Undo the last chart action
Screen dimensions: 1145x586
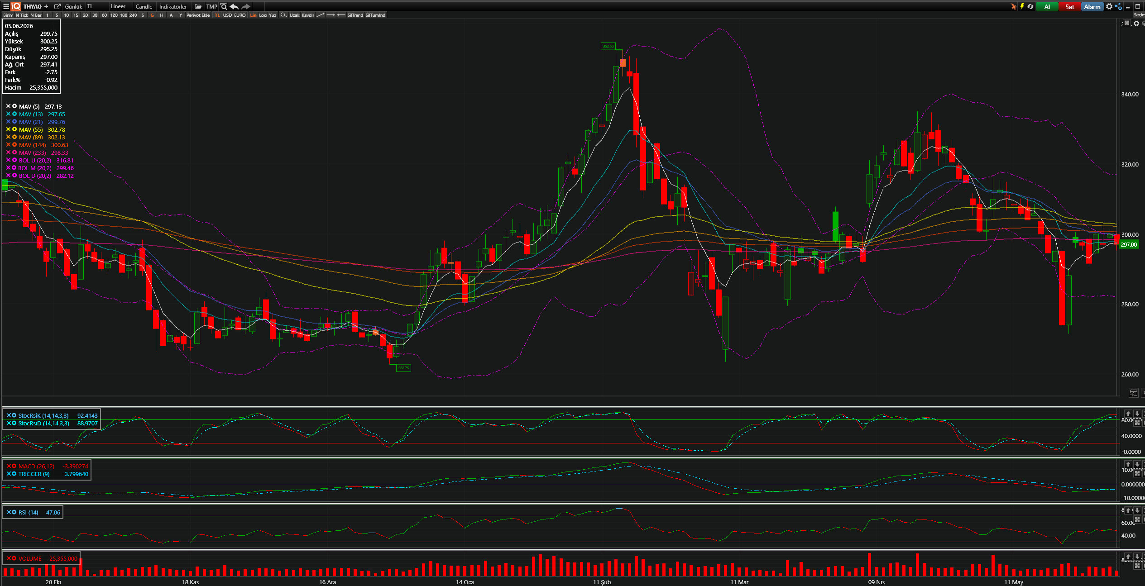[234, 6]
